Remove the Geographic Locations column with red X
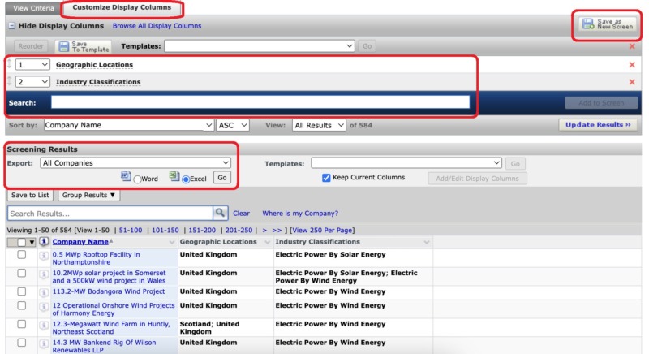Screen dimensions: 649x354 [x=632, y=65]
